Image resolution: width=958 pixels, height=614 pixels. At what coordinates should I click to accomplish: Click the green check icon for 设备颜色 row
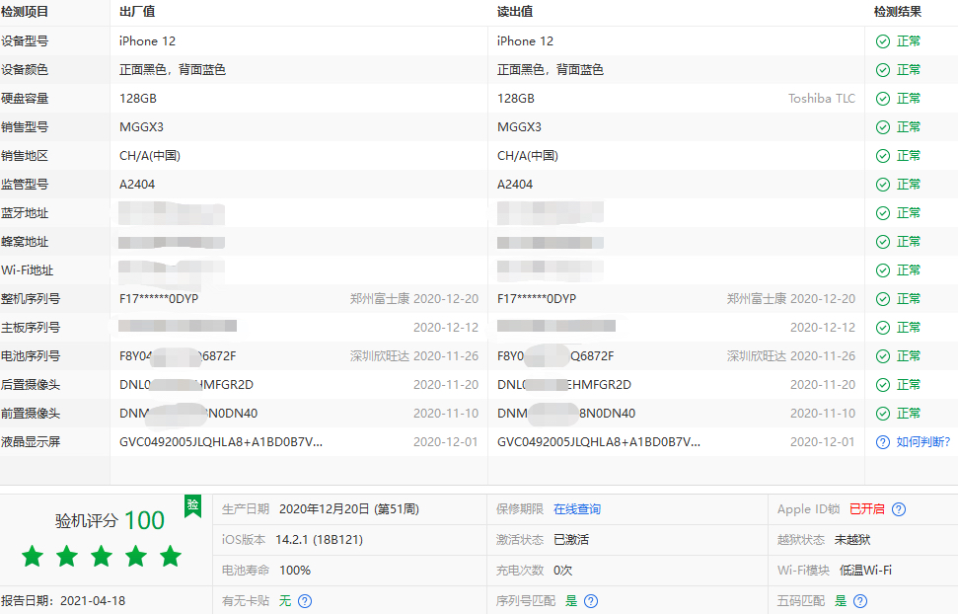coord(883,70)
